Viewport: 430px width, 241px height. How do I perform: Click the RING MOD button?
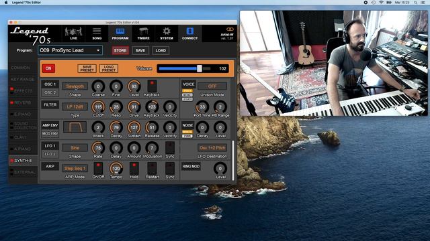(x=191, y=167)
